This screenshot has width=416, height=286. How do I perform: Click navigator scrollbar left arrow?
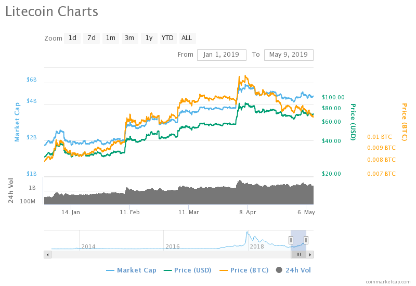pos(47,255)
